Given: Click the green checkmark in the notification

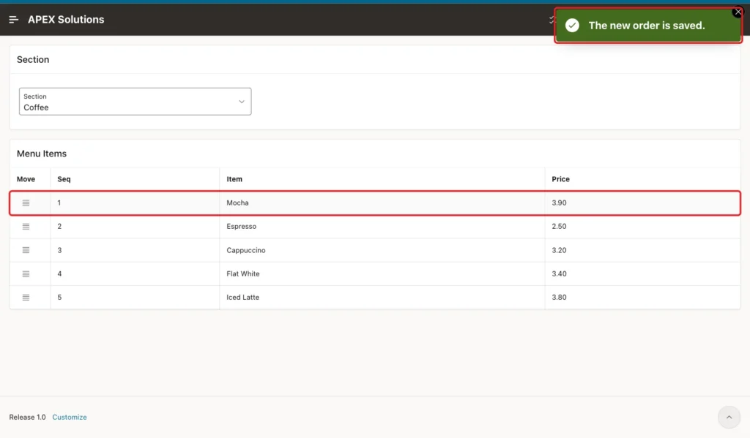Looking at the screenshot, I should coord(572,26).
